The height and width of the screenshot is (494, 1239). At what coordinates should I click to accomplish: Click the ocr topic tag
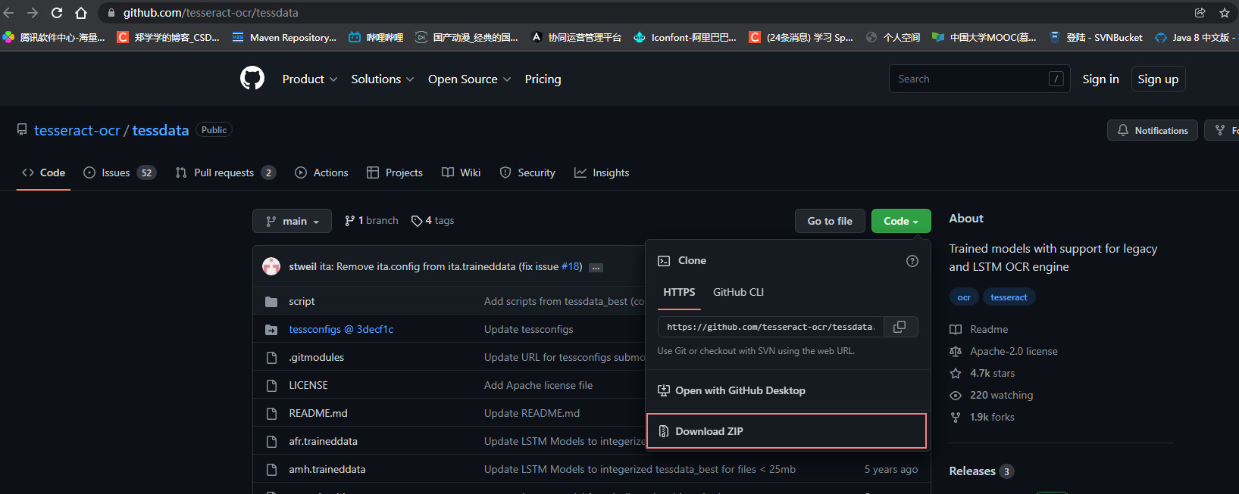pos(964,297)
